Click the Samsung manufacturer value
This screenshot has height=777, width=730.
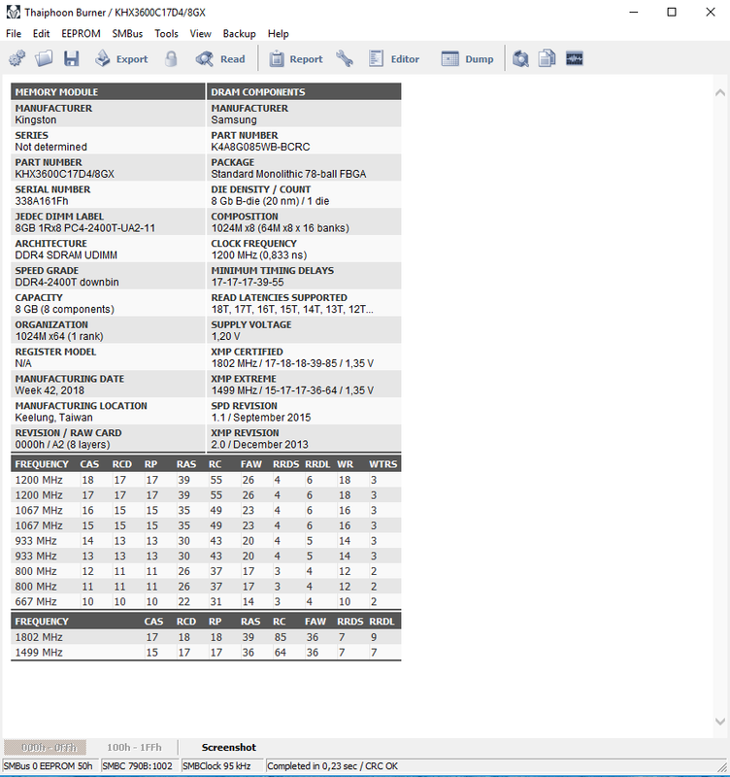(234, 119)
